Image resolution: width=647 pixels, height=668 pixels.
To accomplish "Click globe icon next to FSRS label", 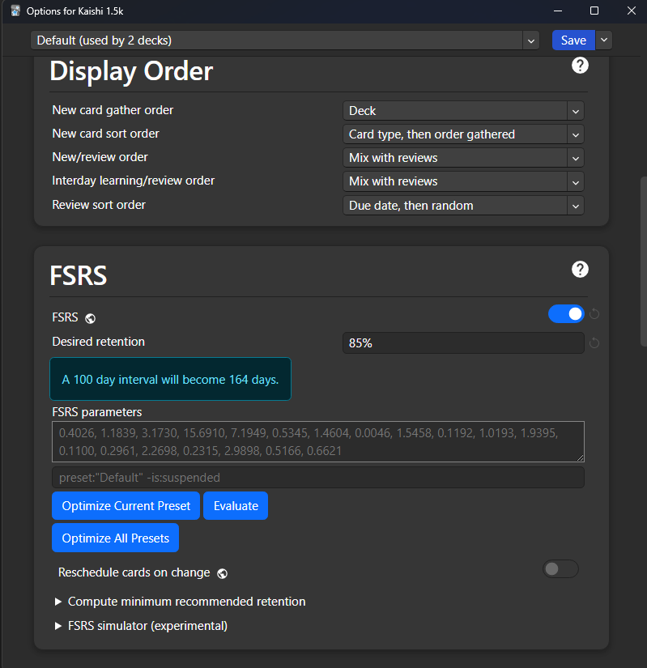I will click(91, 318).
